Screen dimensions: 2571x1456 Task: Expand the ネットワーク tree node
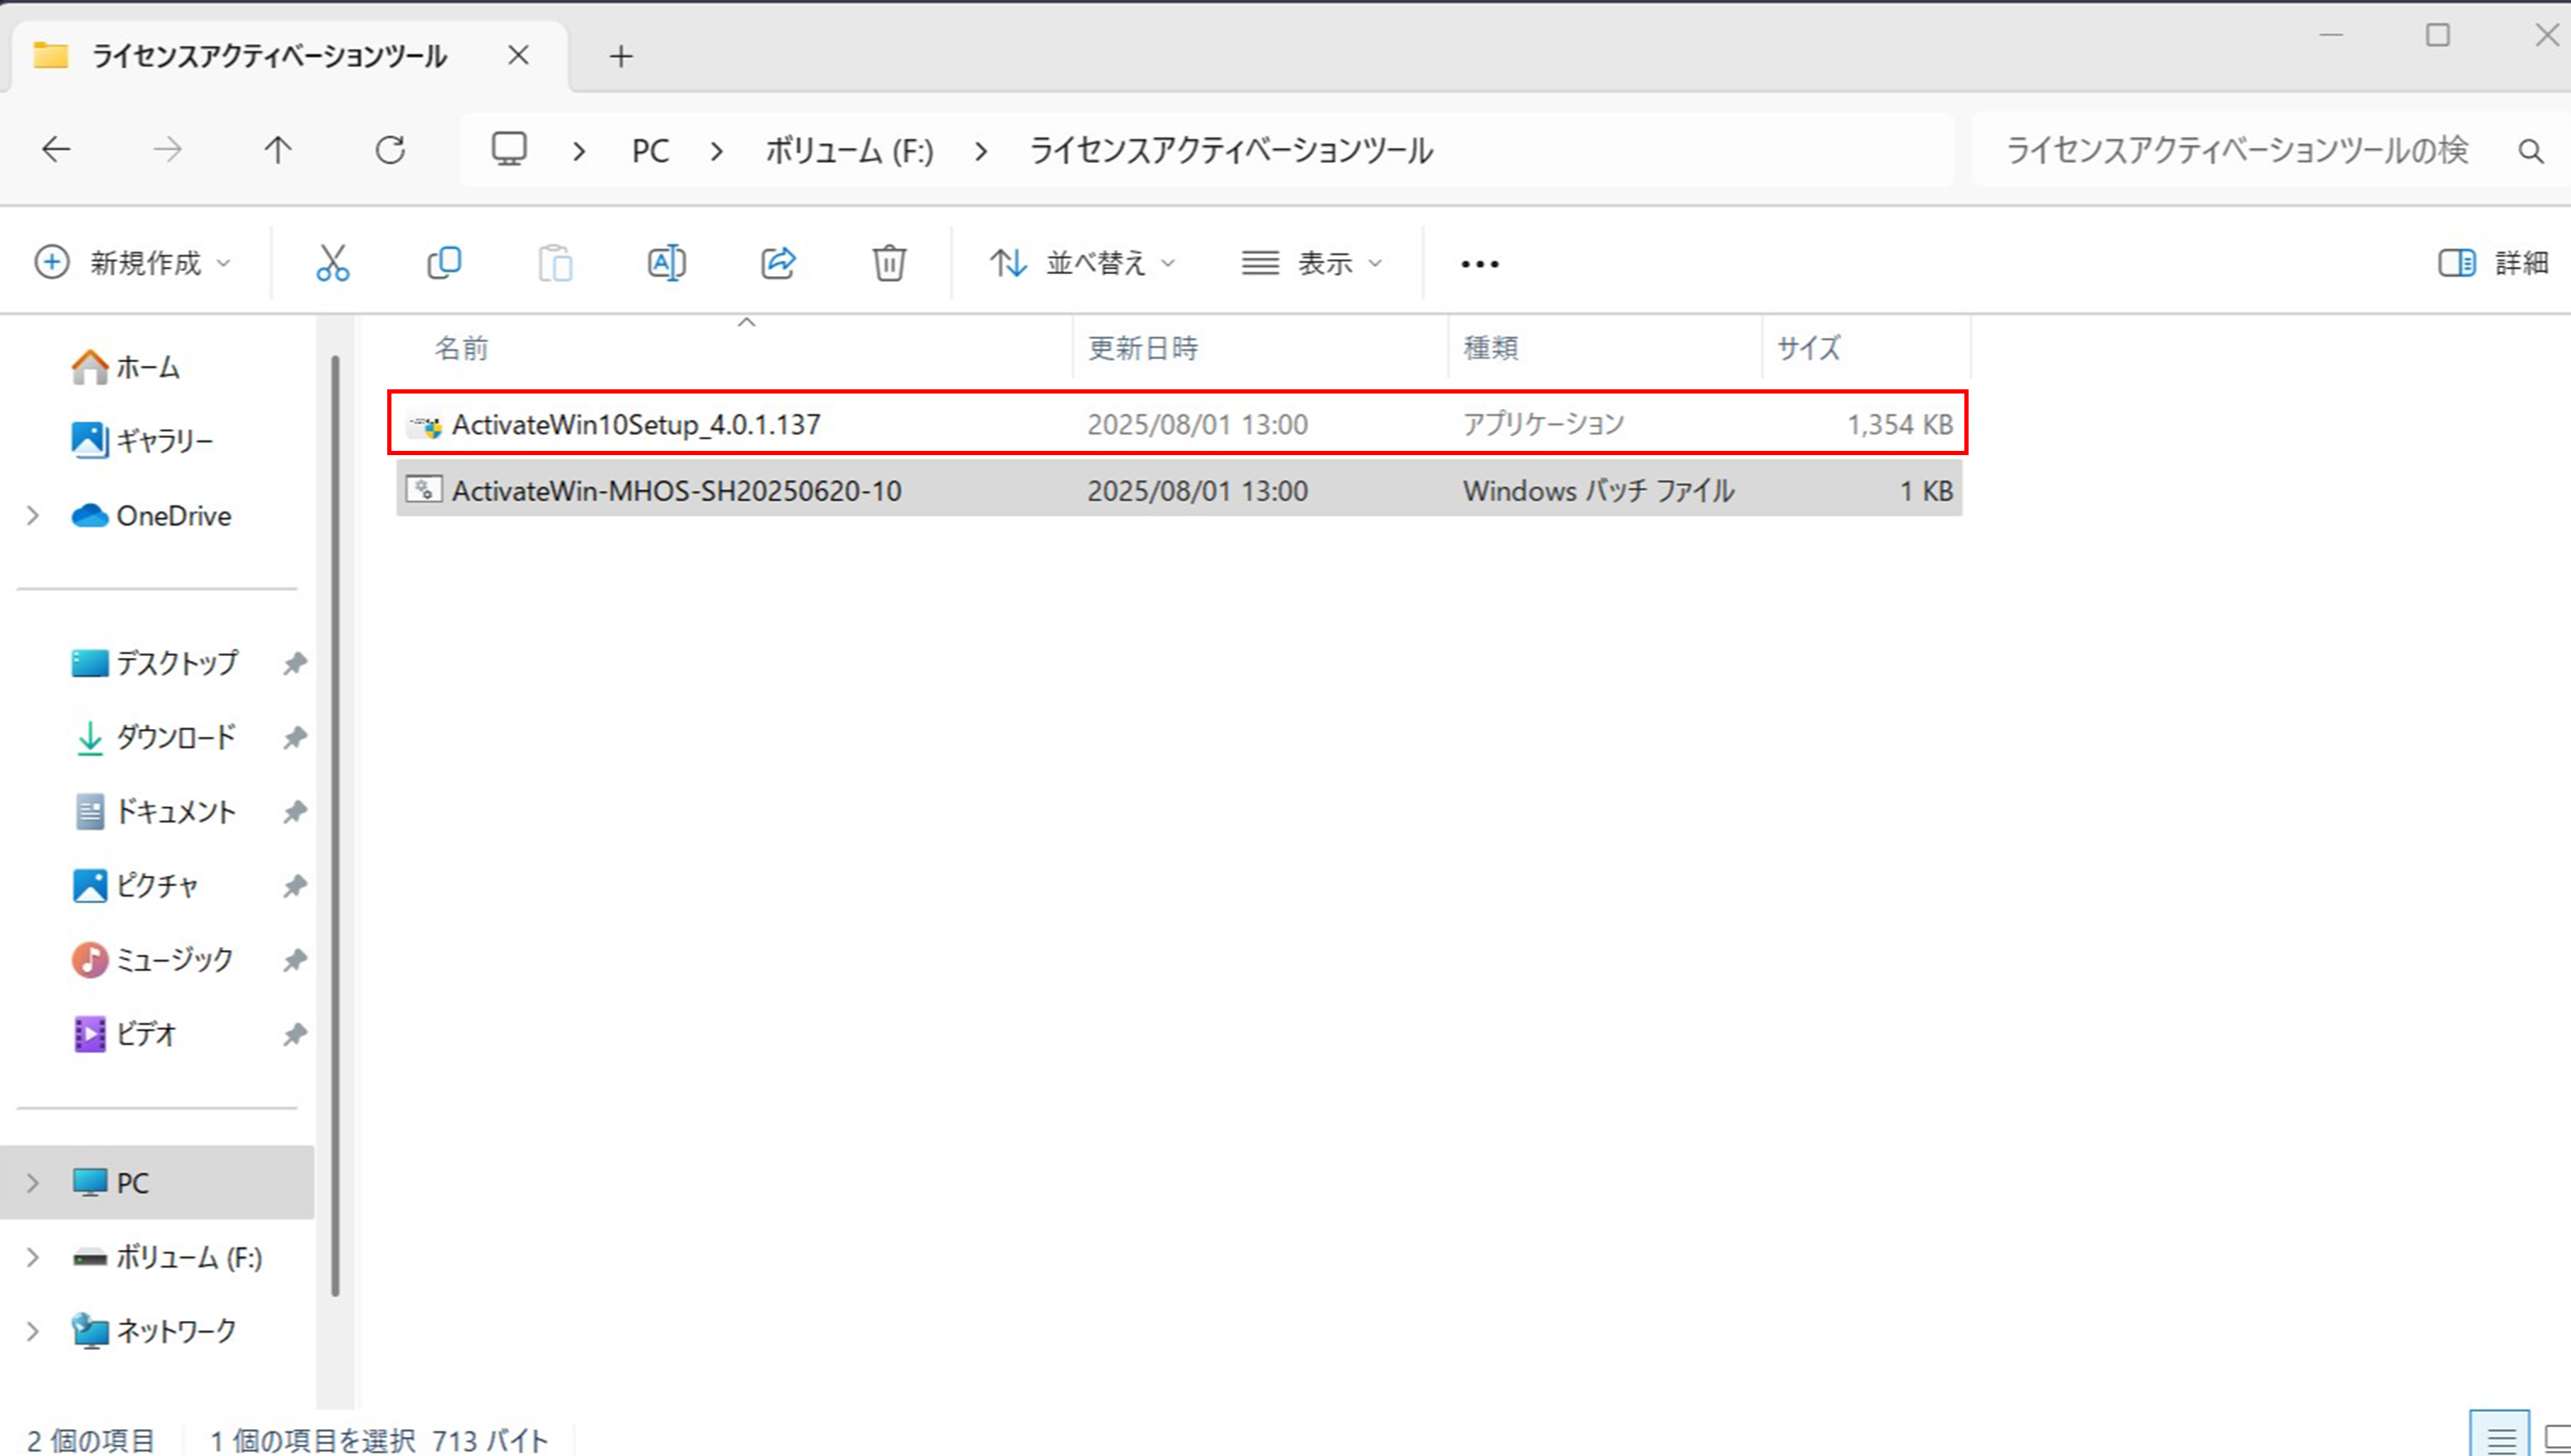point(33,1331)
